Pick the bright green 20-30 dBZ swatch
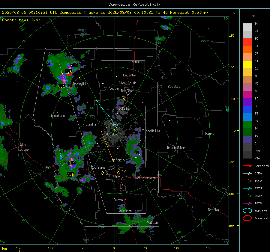270x252 pixels. pyautogui.click(x=247, y=125)
